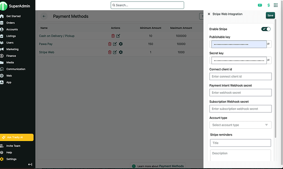Collapse the sidebar using arrow icon
Screen dimensions: 283x169
coord(30,164)
